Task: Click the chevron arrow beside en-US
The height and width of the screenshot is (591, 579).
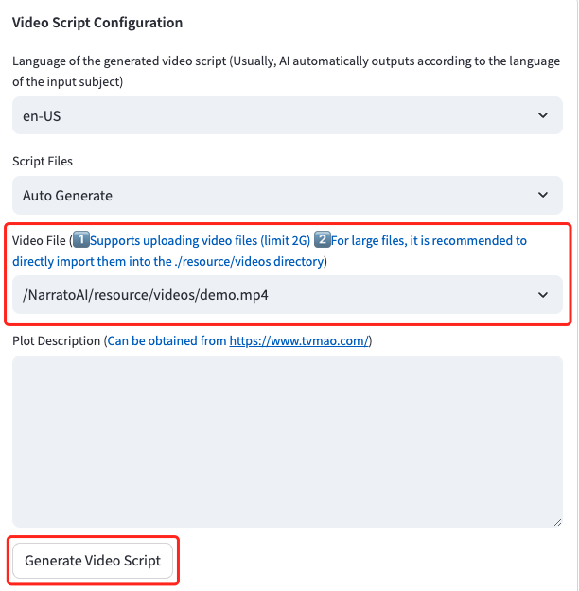Action: click(543, 115)
